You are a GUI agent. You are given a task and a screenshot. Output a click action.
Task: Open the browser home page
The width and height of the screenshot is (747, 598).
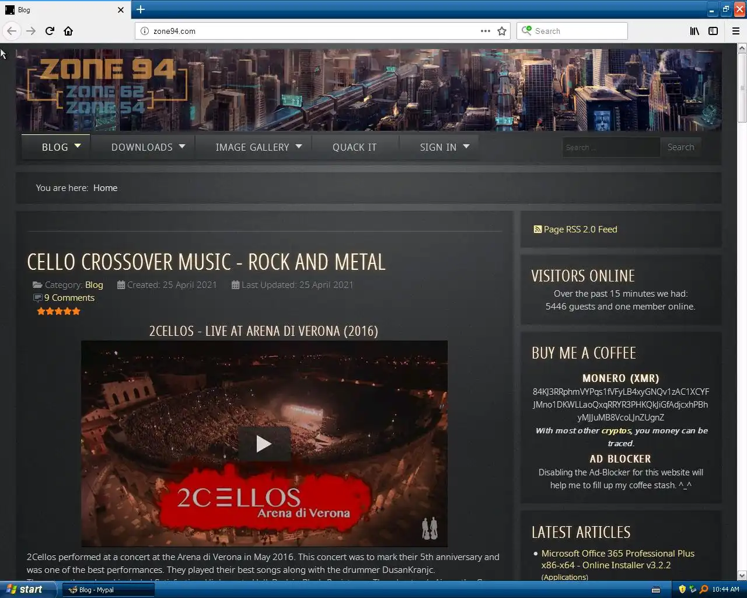pyautogui.click(x=68, y=31)
